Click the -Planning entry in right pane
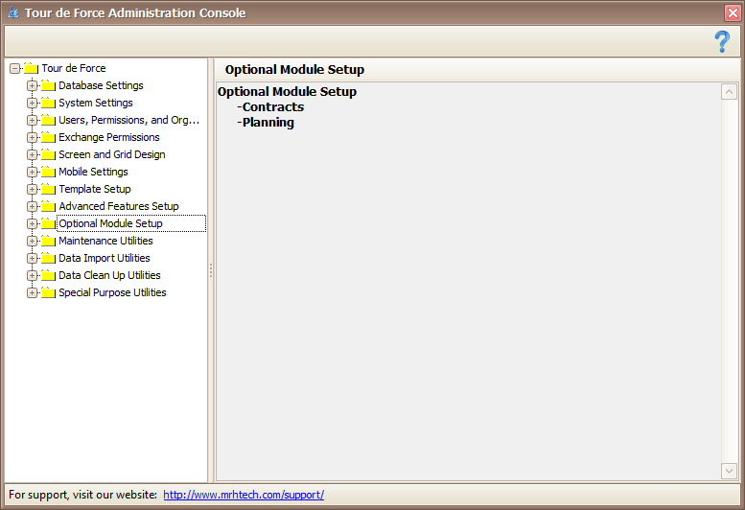745x510 pixels. click(266, 123)
